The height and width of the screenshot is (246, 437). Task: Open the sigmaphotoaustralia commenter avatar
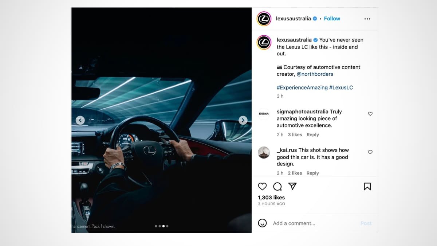point(264,114)
